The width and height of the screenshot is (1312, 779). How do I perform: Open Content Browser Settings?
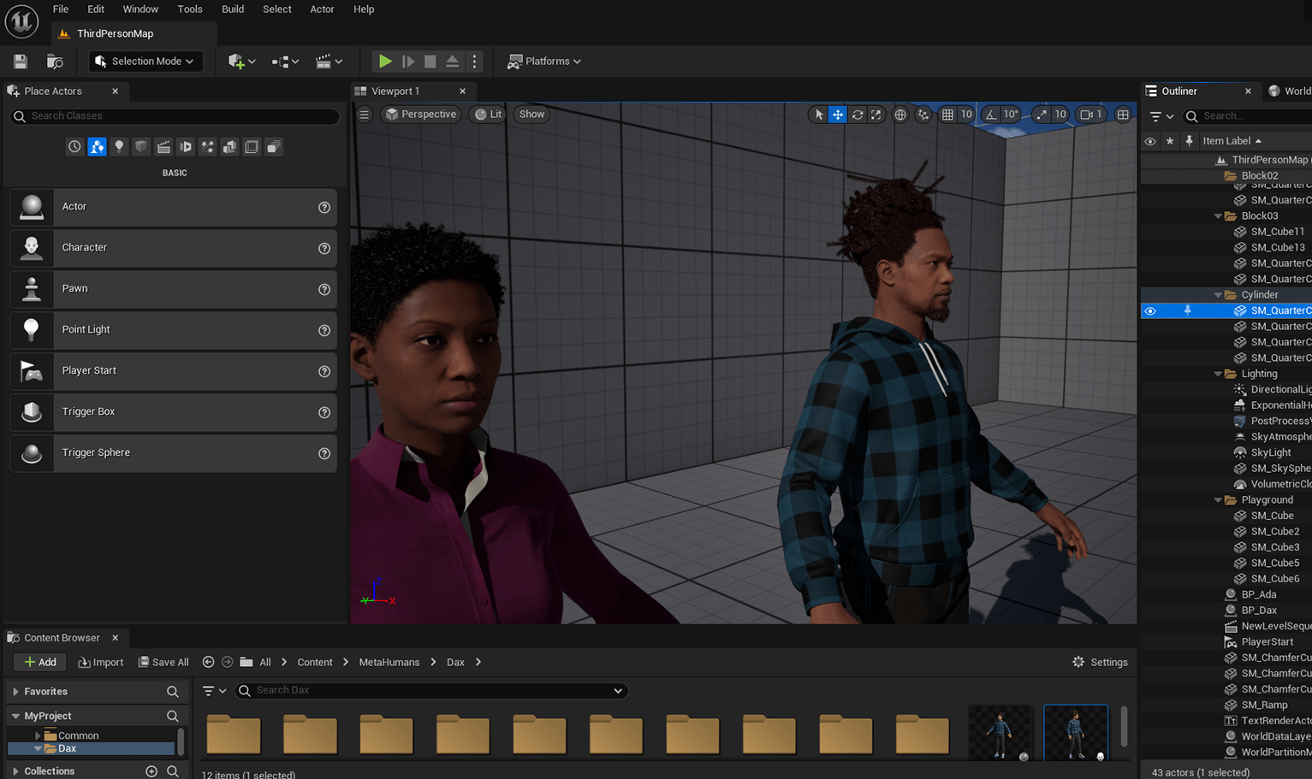click(1100, 663)
